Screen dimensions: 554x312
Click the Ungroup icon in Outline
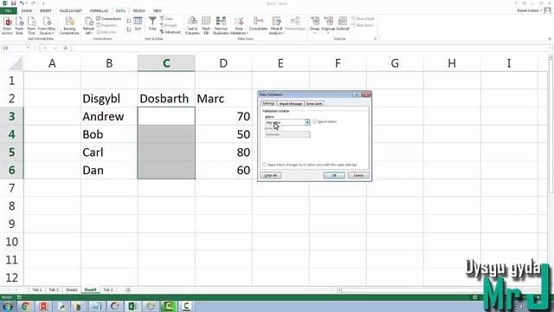[328, 24]
